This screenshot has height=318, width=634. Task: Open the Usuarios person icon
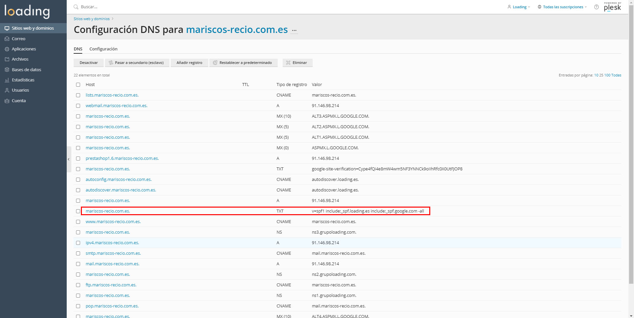point(7,90)
